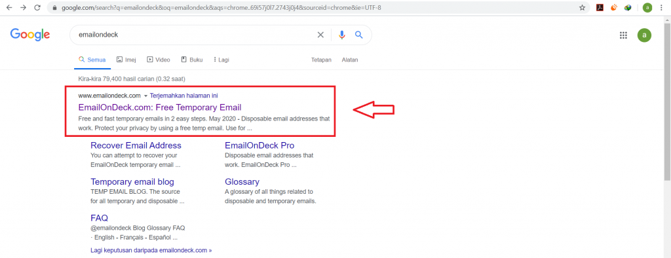This screenshot has height=258, width=671.
Task: Click Lagi keputusan daripada emailondeck.com link
Action: click(151, 250)
